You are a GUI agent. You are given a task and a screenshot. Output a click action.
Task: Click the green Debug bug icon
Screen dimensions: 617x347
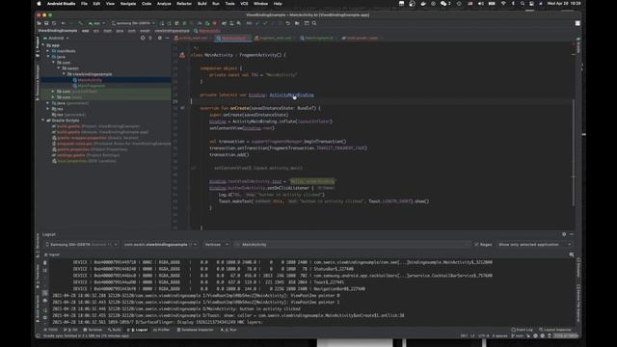(x=184, y=23)
